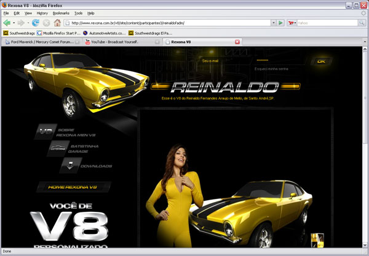
Task: Switch to the YouTube - Broadcast Yourself tab
Action: (121, 42)
